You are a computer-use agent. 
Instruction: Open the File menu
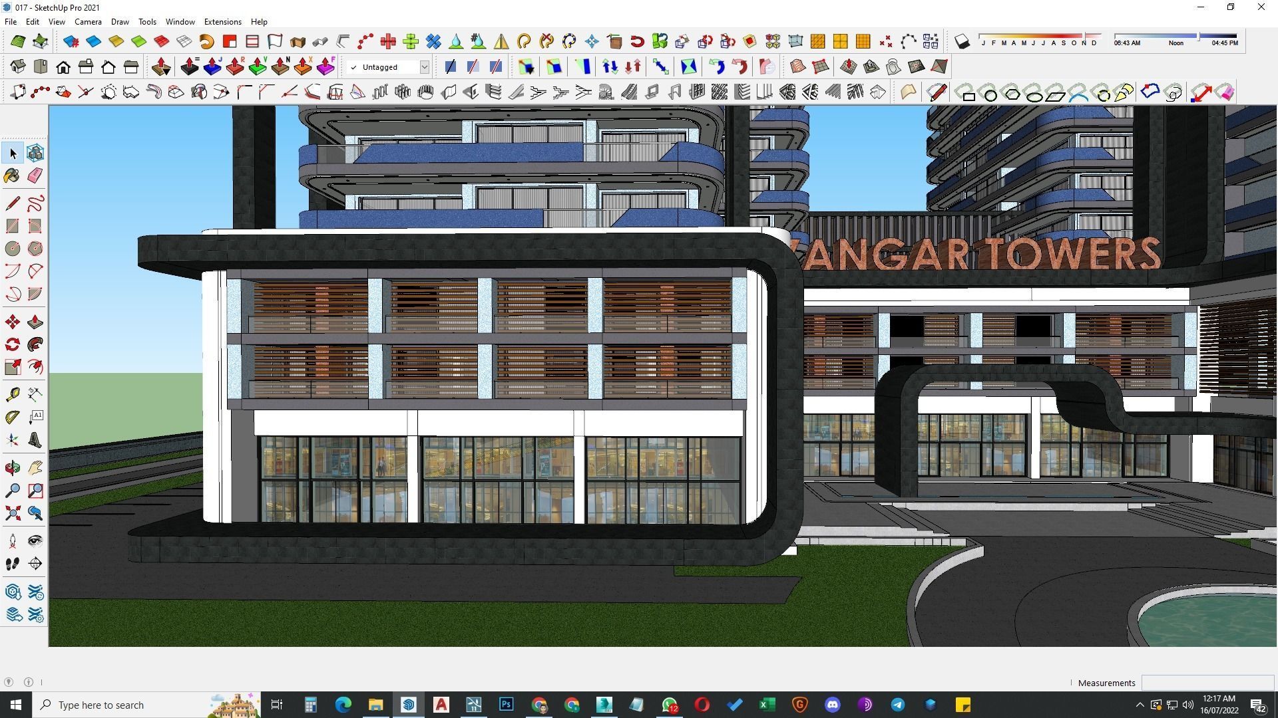(11, 22)
